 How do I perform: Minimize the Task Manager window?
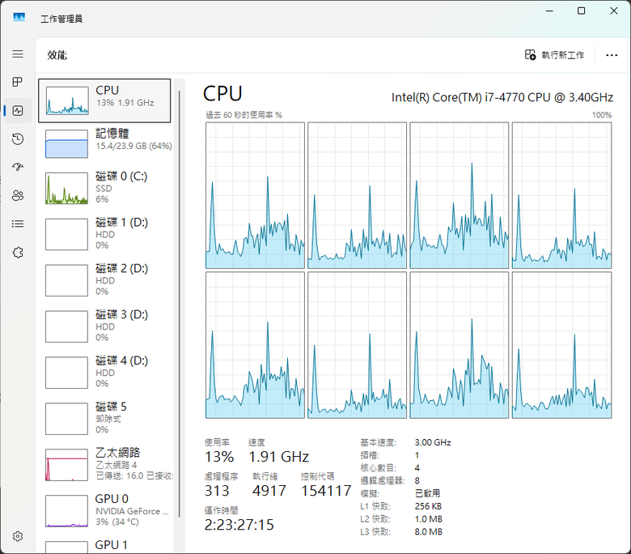pyautogui.click(x=549, y=11)
